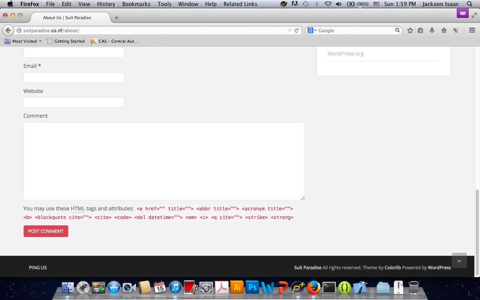Screen dimensions: 480x300
Task: Open the Downloads arrow icon
Action: 432,30
